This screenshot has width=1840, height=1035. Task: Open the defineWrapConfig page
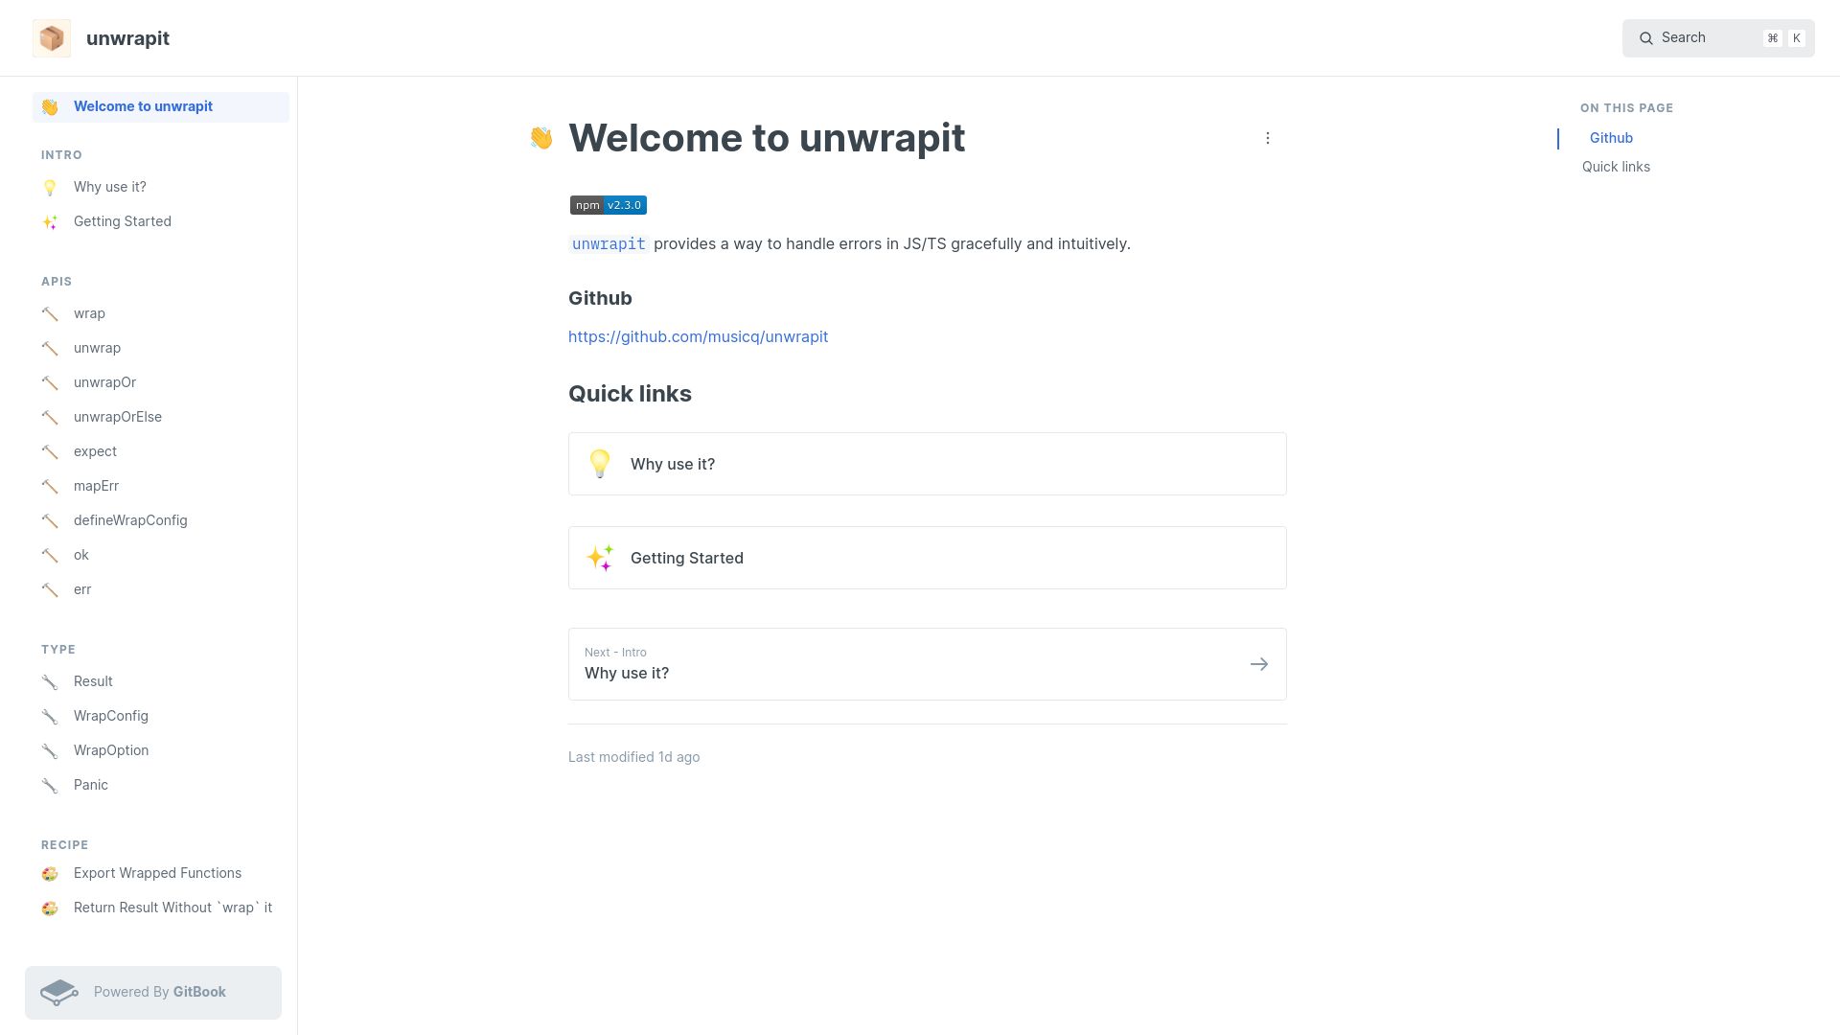coord(161,520)
